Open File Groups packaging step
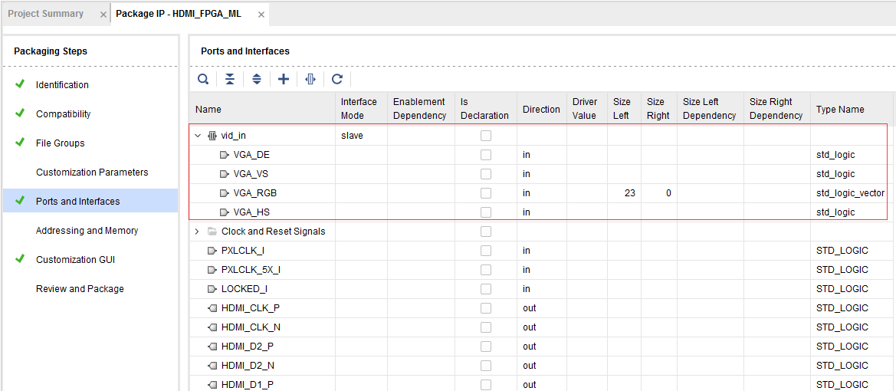The image size is (896, 391). coord(60,143)
